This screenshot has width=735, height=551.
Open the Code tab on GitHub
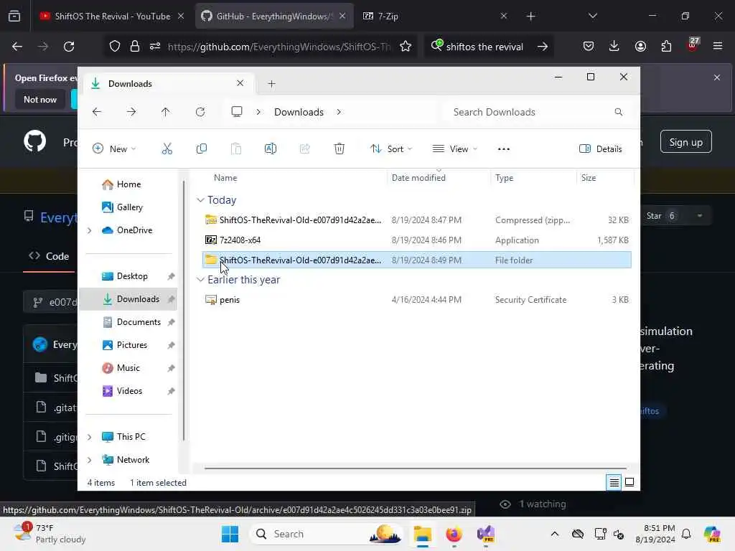coord(49,256)
